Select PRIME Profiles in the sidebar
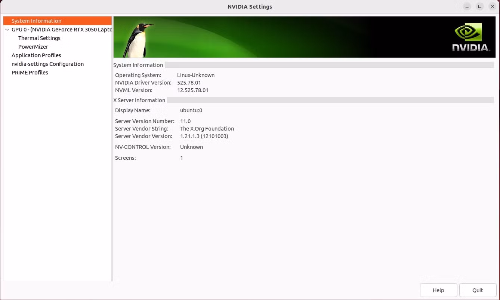The width and height of the screenshot is (500, 300). pyautogui.click(x=30, y=73)
